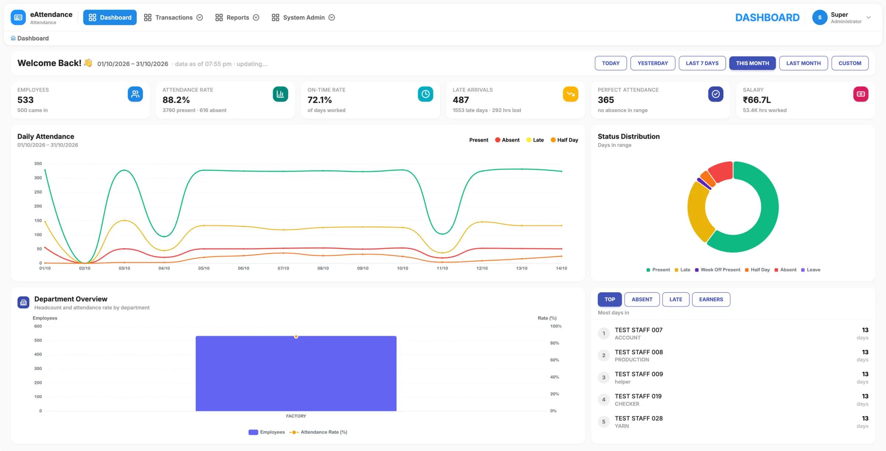This screenshot has width=886, height=451.
Task: Click the attendance rate point on FACTORY
Action: point(296,337)
